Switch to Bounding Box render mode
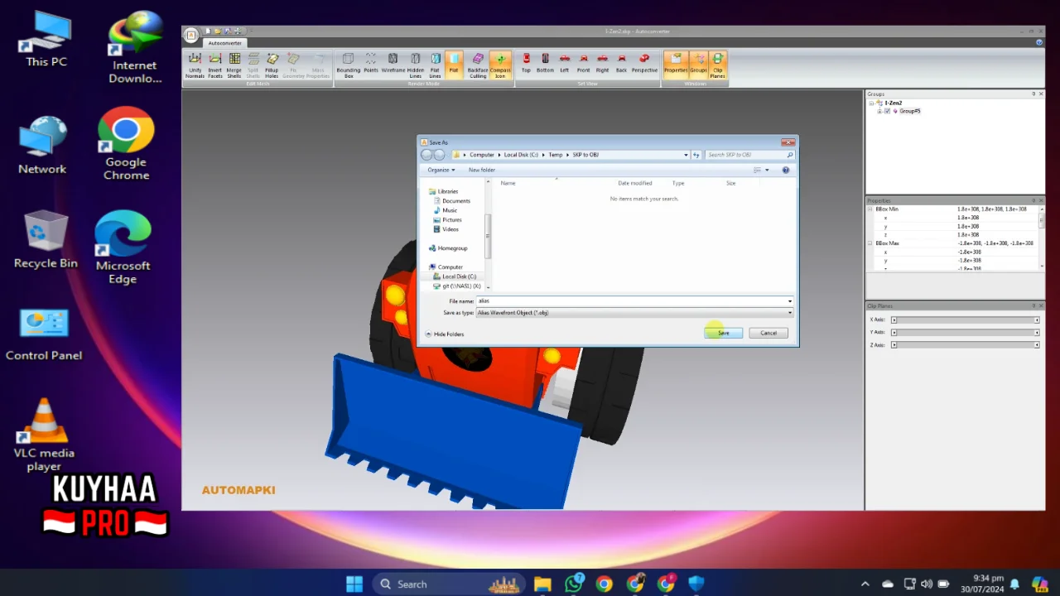1060x596 pixels. [348, 65]
